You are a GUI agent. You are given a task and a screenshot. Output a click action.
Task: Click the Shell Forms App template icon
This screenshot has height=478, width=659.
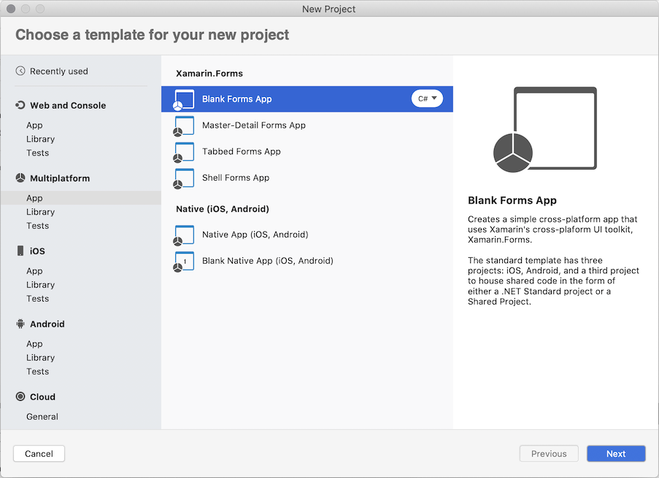[184, 179]
